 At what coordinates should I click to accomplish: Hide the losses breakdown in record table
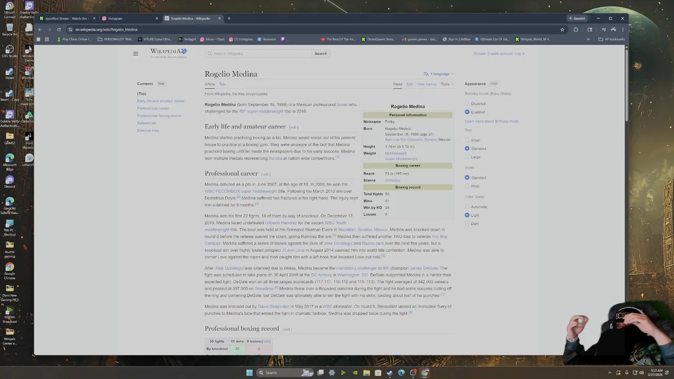(266, 341)
